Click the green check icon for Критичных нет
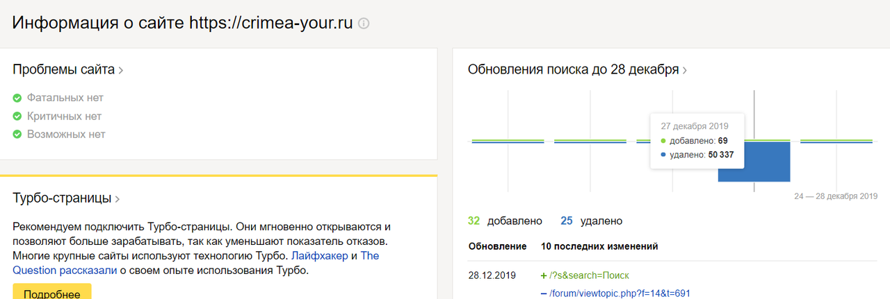 pyautogui.click(x=17, y=117)
